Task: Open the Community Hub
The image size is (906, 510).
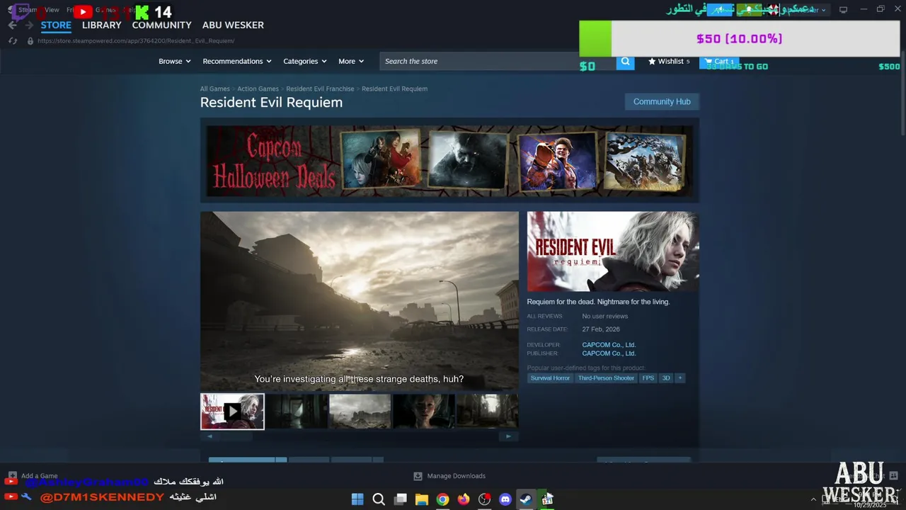Action: pyautogui.click(x=662, y=102)
